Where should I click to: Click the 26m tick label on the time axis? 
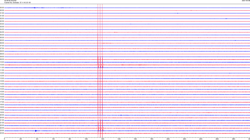[x=217, y=139]
